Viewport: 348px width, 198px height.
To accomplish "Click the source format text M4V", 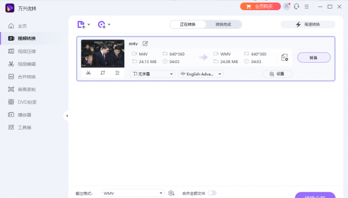I will [x=143, y=54].
